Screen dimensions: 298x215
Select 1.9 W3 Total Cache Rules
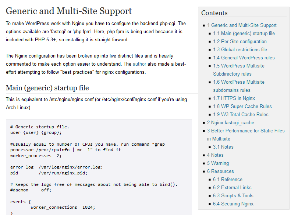click(x=241, y=114)
